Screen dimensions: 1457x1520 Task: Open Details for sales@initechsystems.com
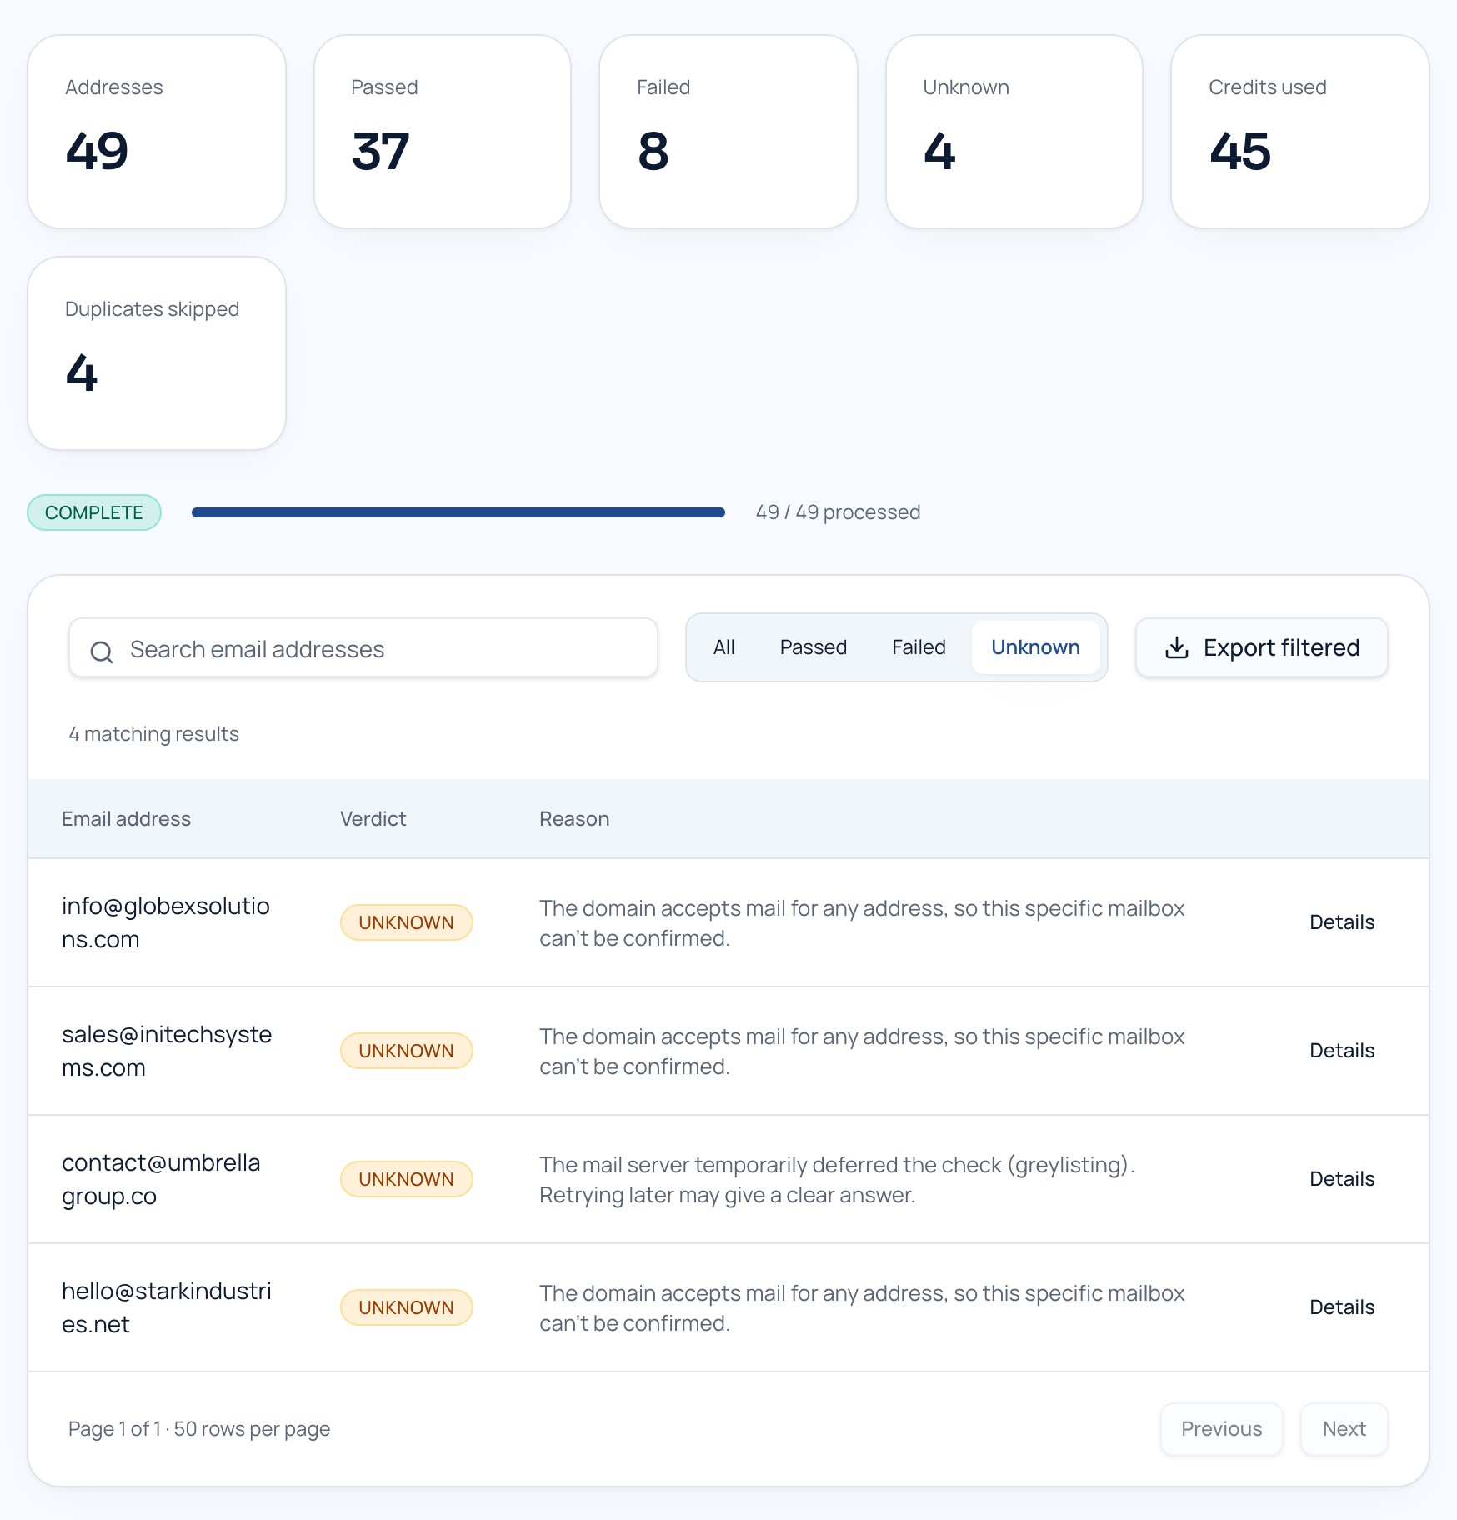(1341, 1051)
